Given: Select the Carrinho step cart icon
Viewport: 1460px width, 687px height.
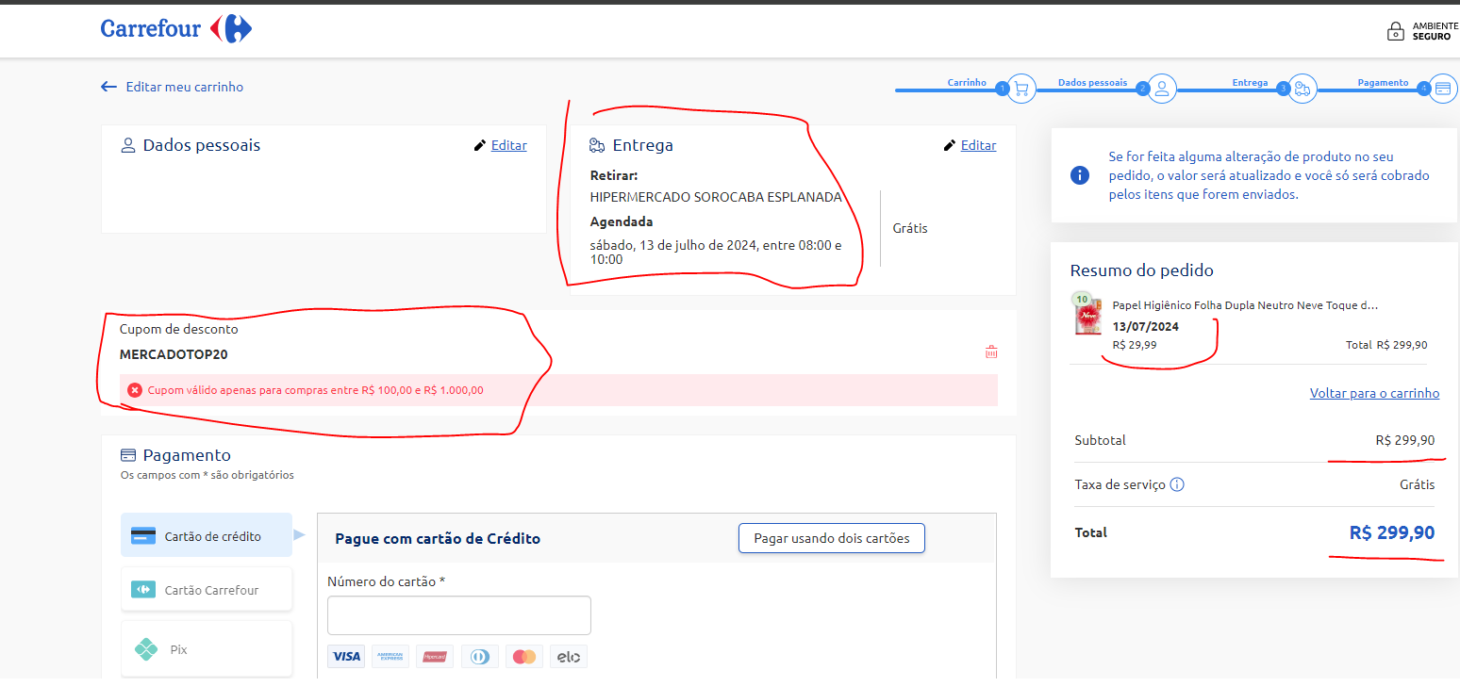Looking at the screenshot, I should tap(1021, 89).
